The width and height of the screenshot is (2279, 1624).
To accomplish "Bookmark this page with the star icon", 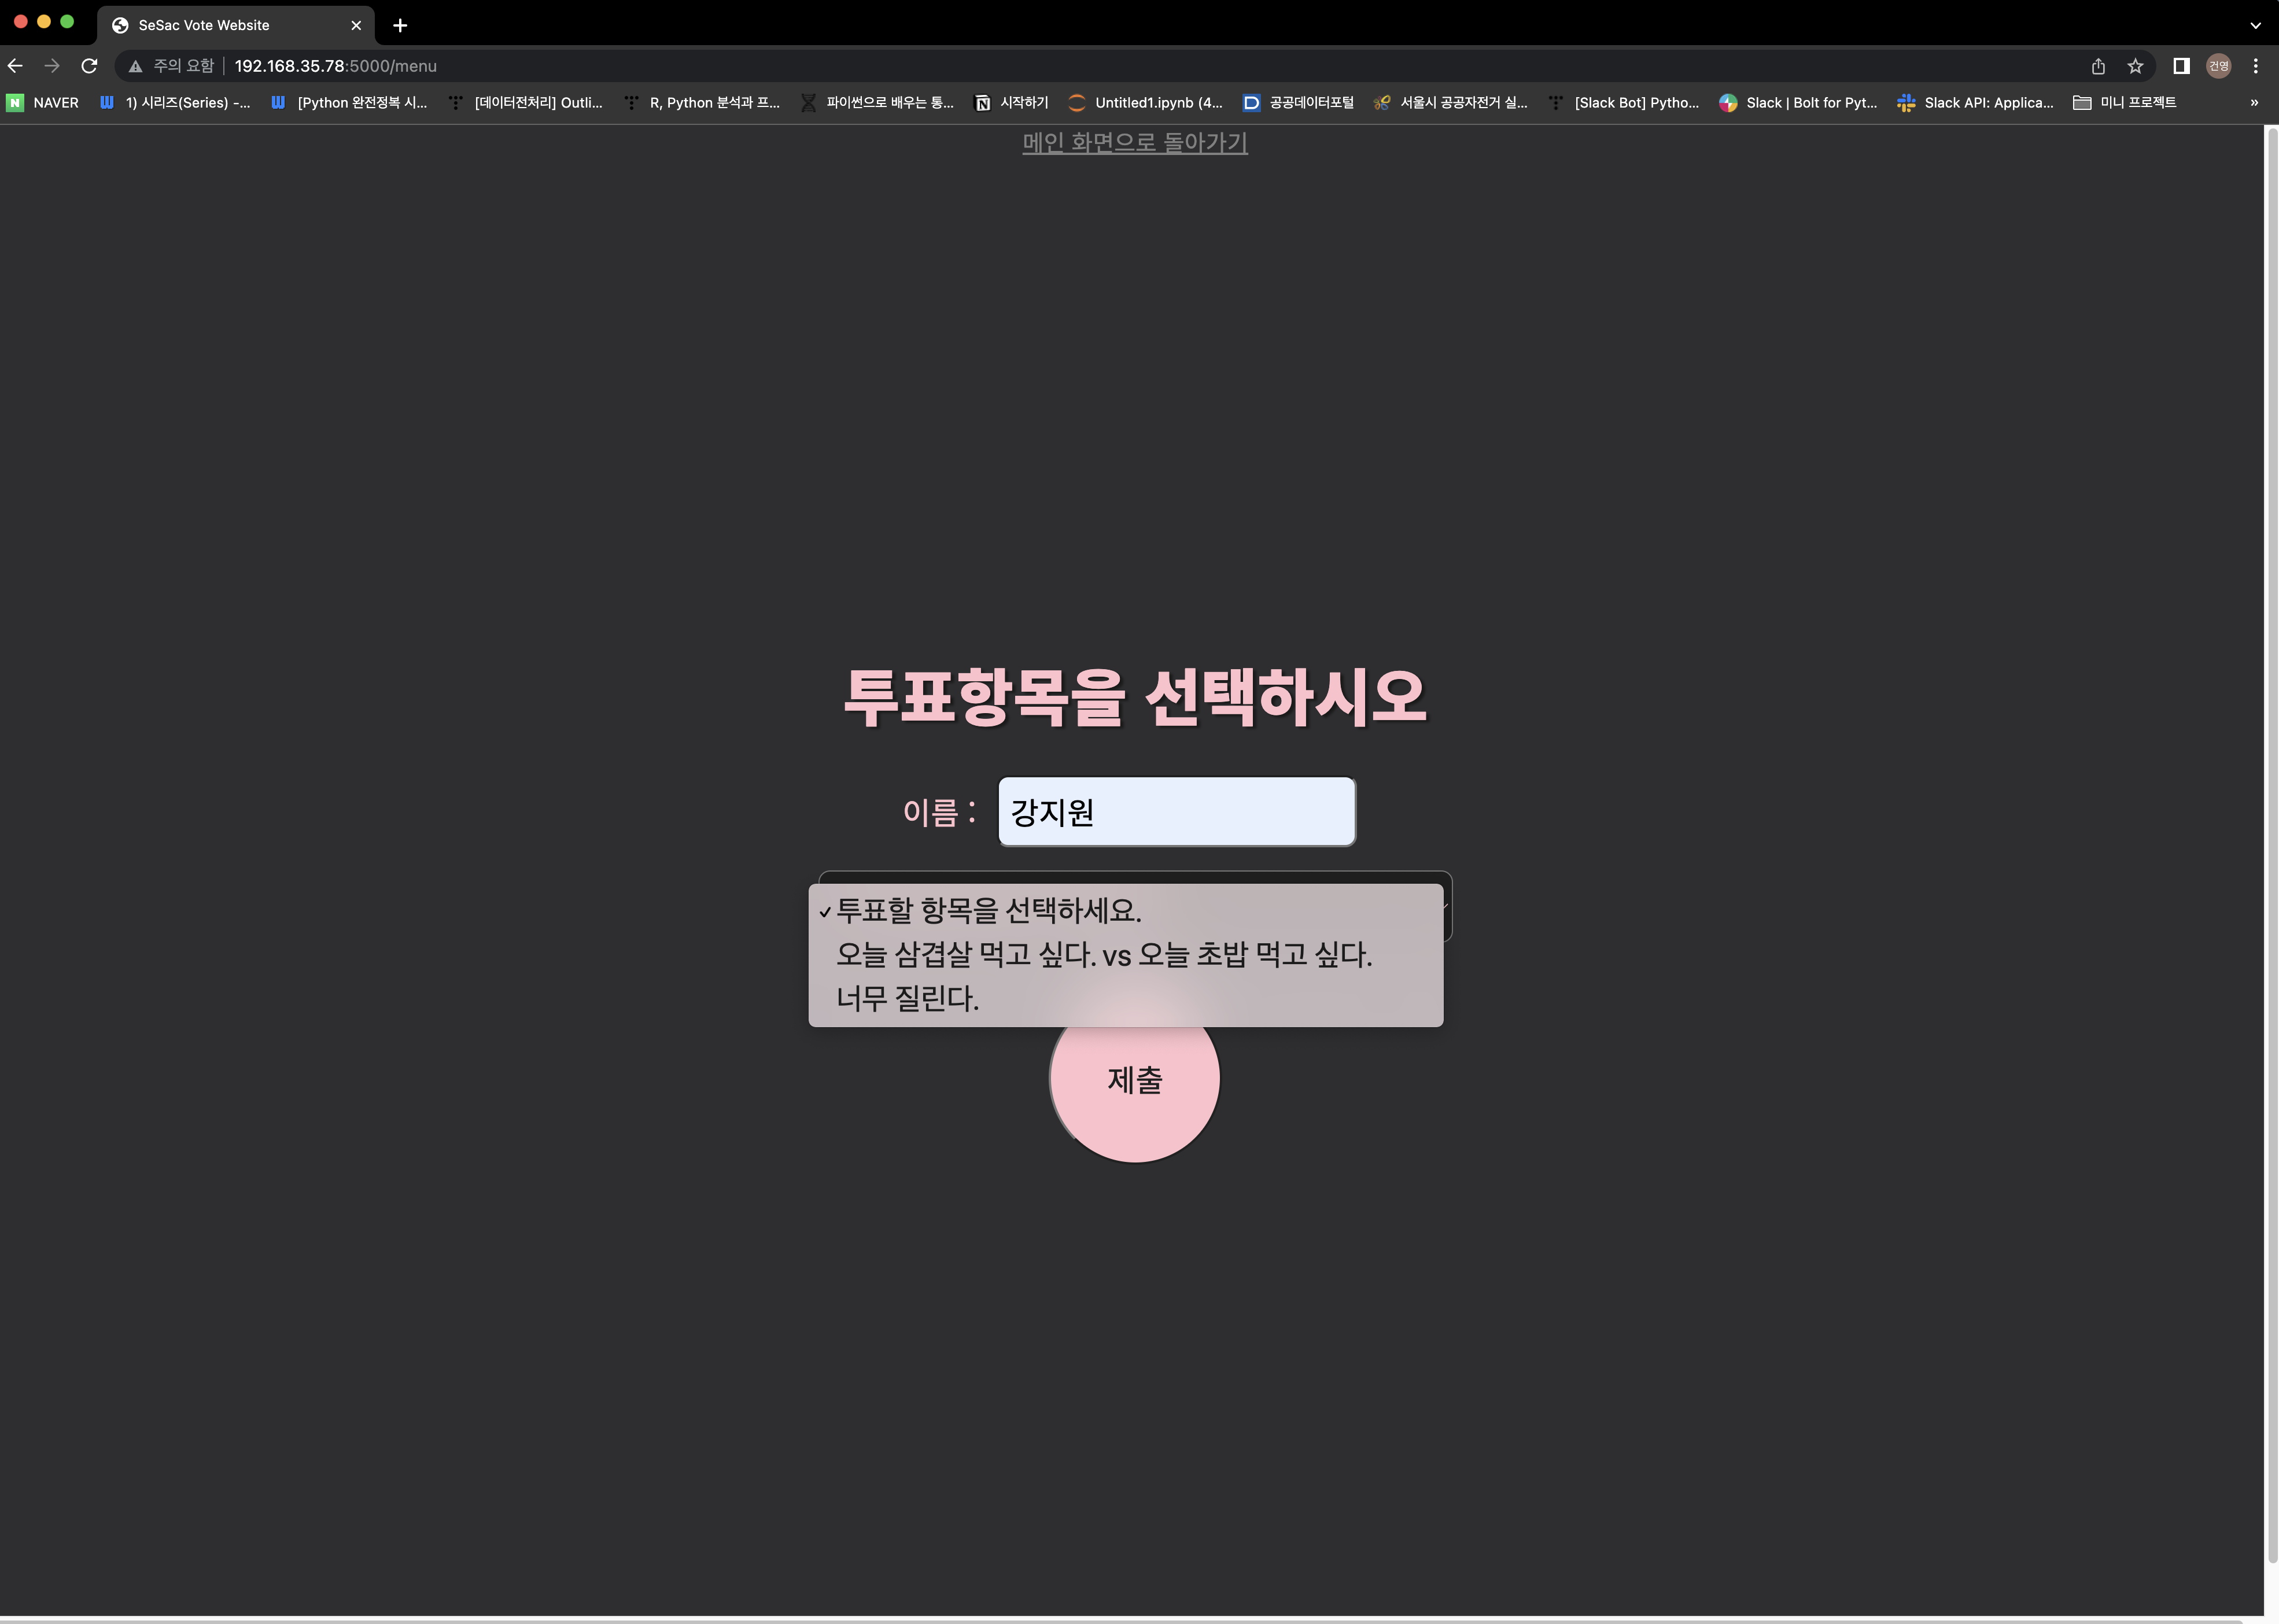I will click(x=2135, y=66).
